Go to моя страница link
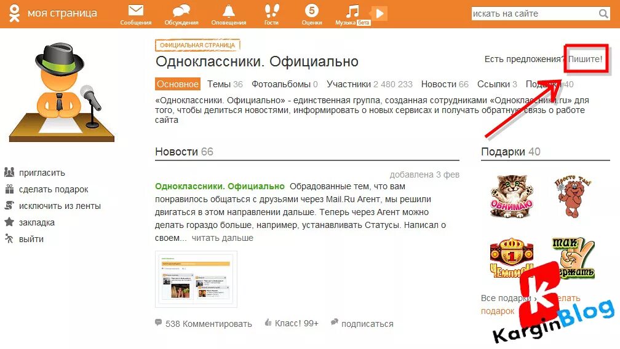 pos(62,13)
